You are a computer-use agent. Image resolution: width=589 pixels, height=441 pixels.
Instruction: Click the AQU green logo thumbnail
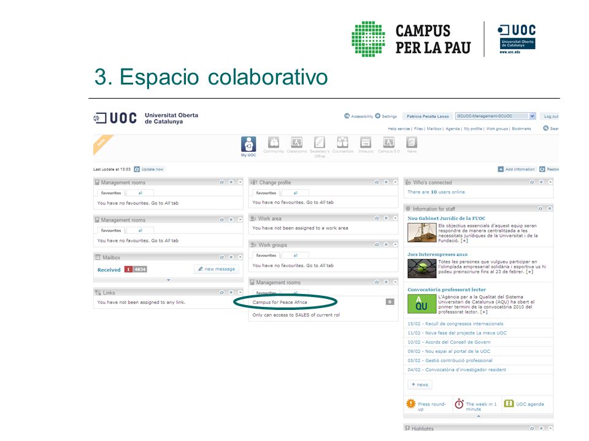(422, 304)
